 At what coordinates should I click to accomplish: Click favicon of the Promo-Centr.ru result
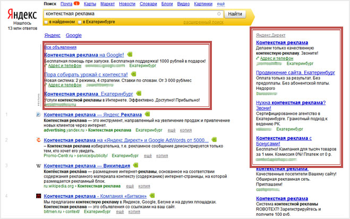(38, 140)
